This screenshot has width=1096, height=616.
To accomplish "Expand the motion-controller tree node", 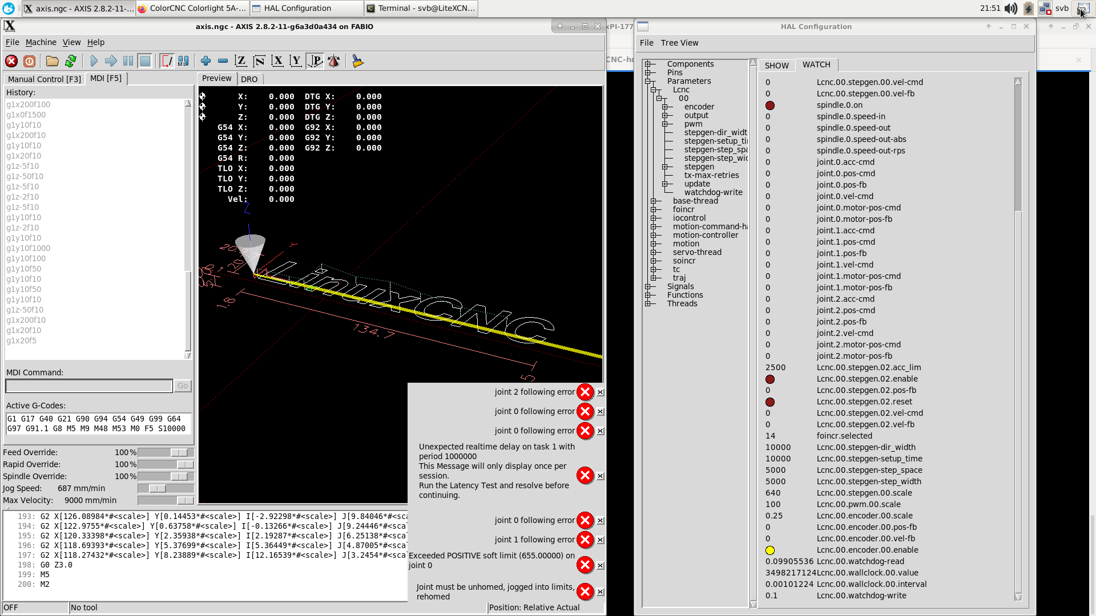I will (x=654, y=235).
